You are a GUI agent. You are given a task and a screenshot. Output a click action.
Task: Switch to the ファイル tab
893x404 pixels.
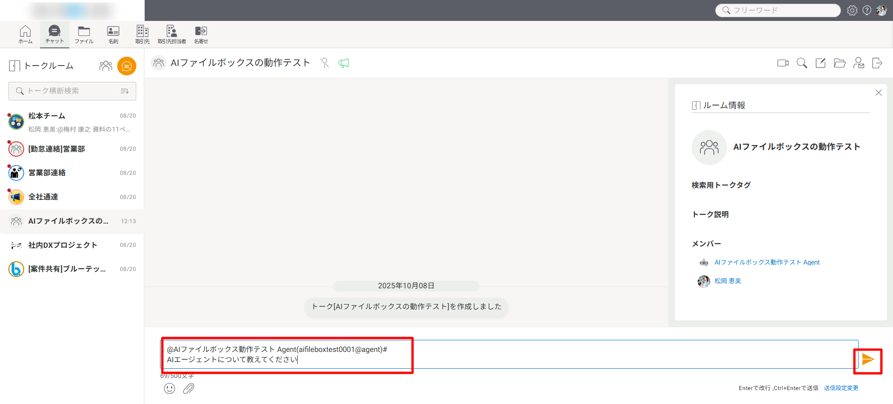point(84,35)
